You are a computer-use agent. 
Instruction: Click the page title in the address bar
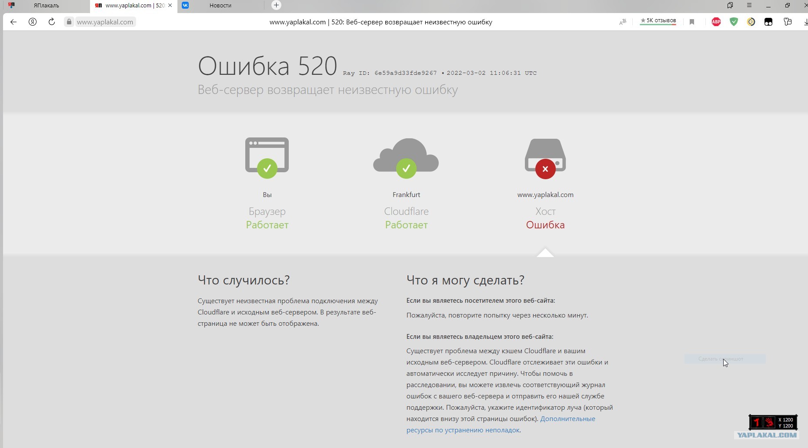coord(381,22)
